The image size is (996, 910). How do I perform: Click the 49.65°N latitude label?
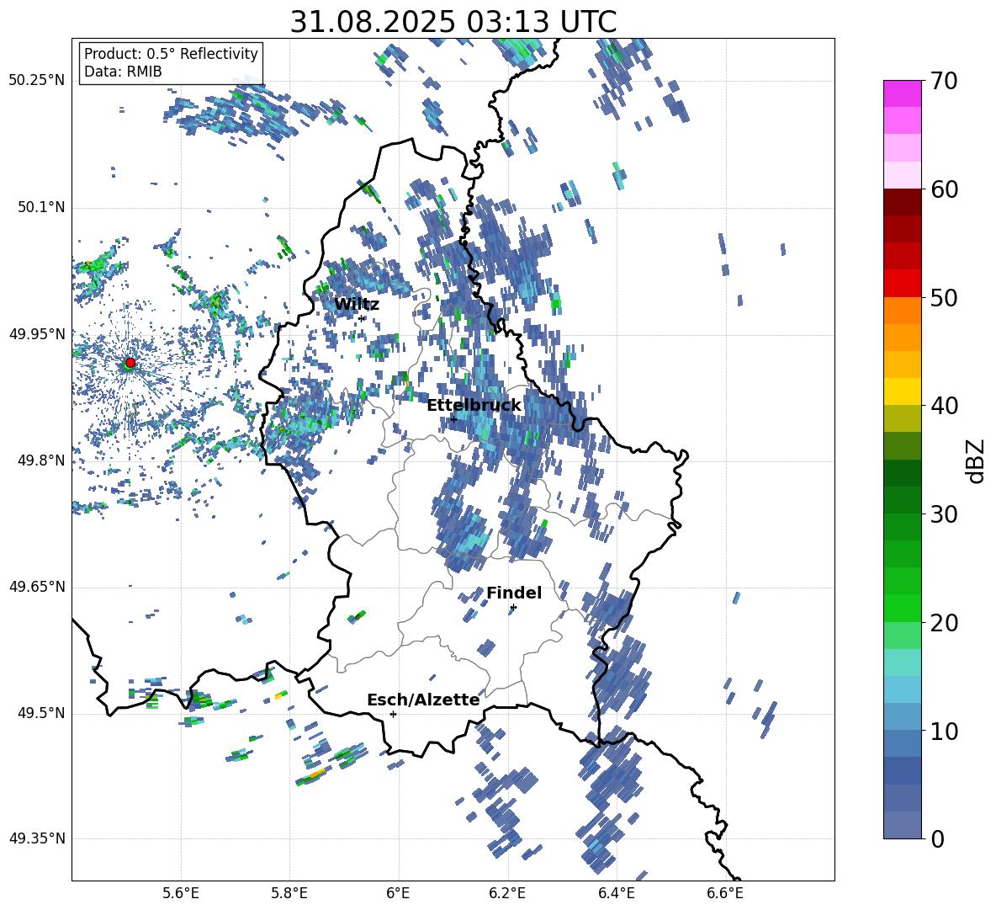point(37,587)
